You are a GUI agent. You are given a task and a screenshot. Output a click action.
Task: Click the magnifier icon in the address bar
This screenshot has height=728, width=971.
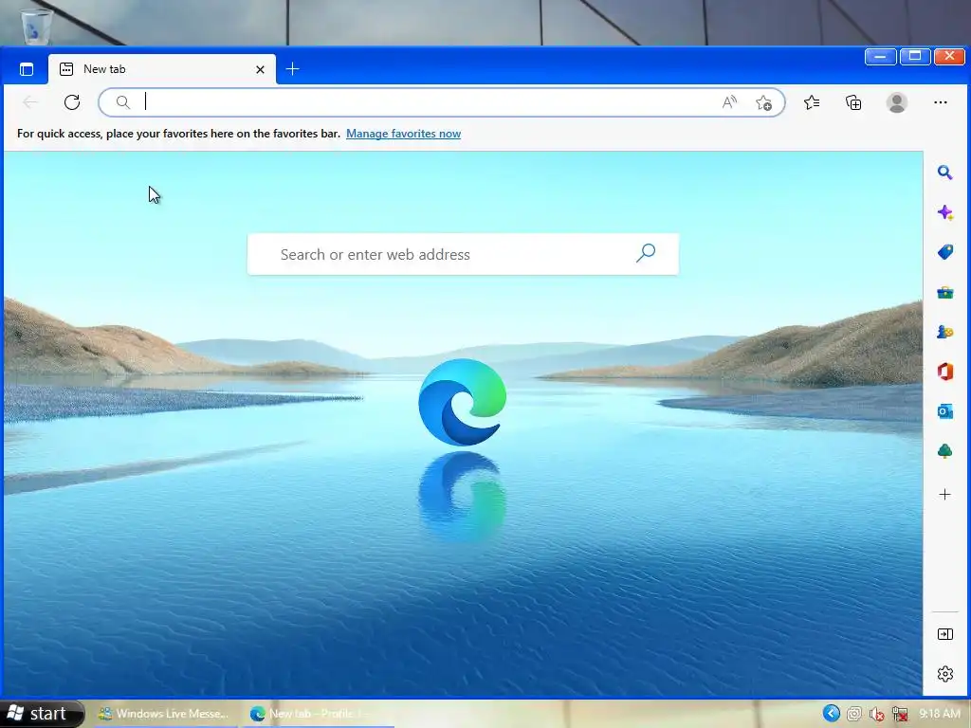point(123,102)
